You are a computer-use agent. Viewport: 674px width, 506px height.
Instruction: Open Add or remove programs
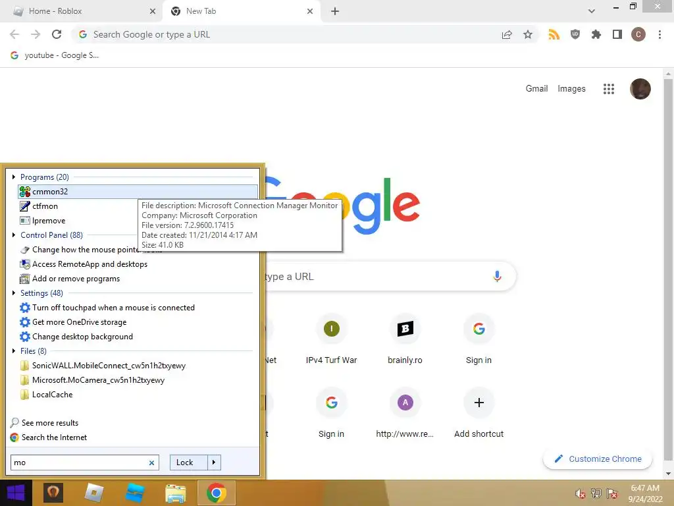coord(70,279)
